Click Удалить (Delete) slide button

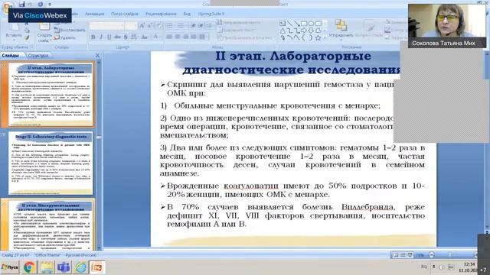coord(64,37)
